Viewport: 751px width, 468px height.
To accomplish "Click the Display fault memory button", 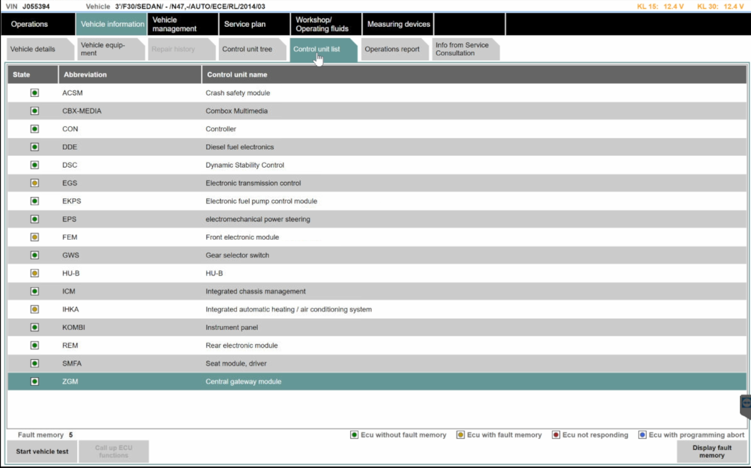I will point(712,451).
